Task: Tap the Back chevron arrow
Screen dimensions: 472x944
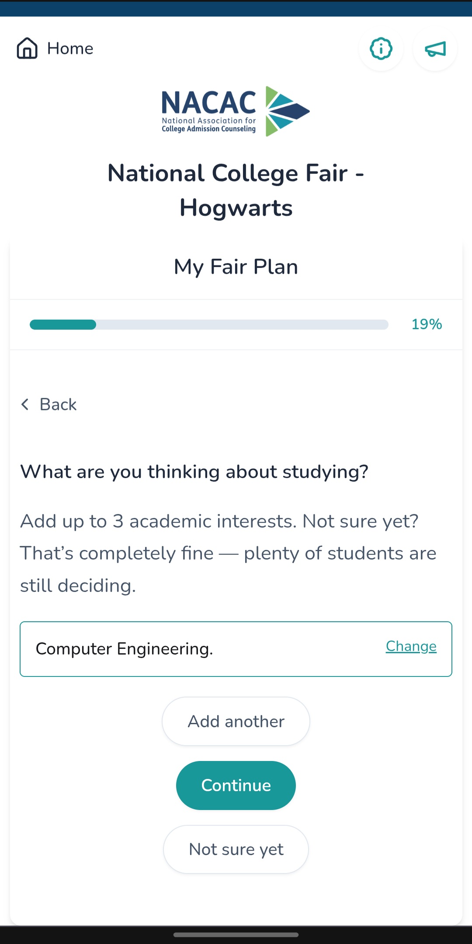Action: click(25, 404)
